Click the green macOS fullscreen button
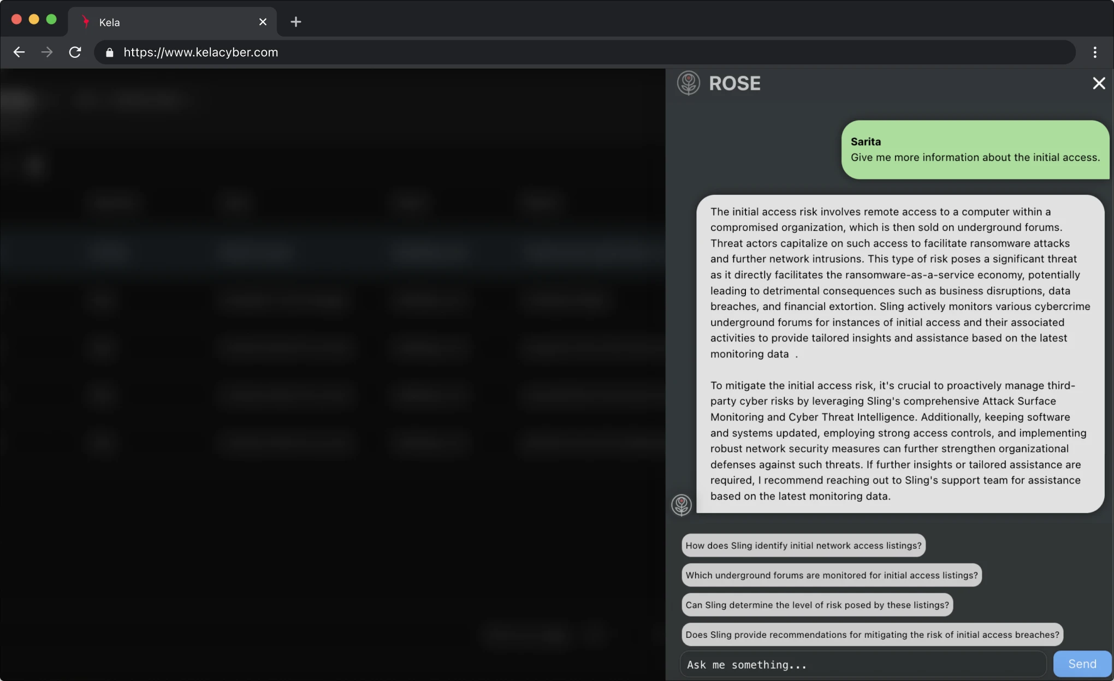 (x=51, y=20)
